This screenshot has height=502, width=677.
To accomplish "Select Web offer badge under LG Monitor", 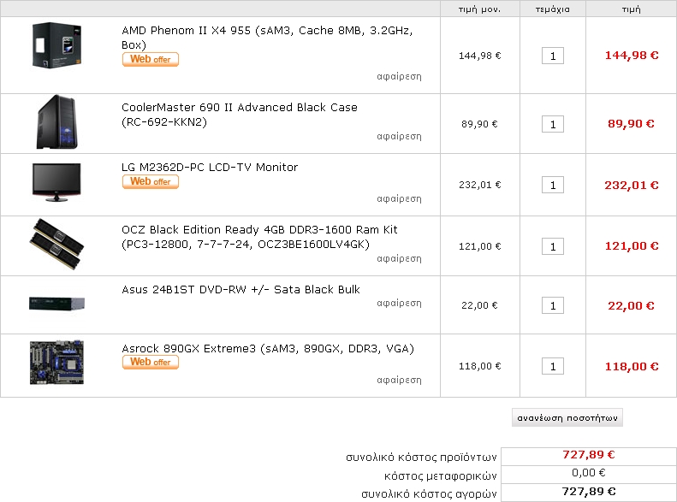I will [151, 181].
